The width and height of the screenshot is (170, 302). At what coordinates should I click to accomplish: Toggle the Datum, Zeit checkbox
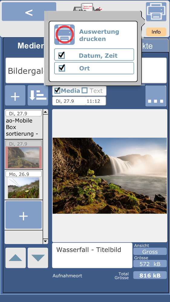pos(61,56)
